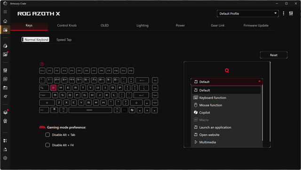Choose Copilot from the function list

[227, 113]
